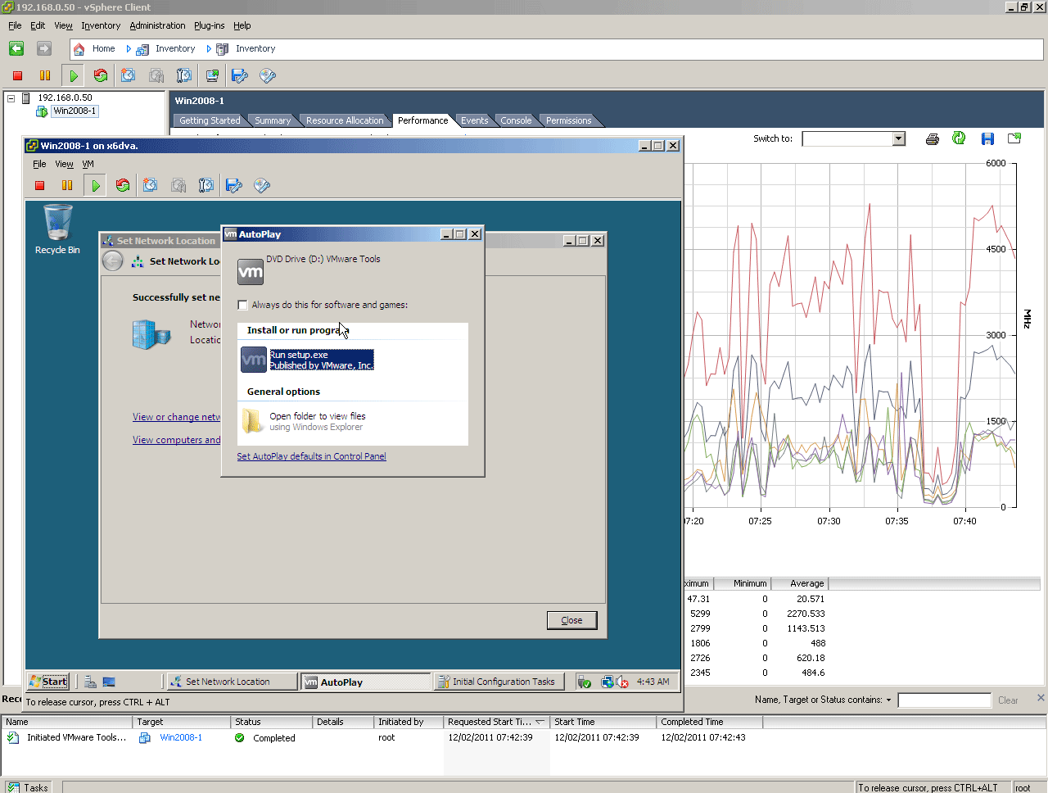Click 'View computers and' devices link
Image resolution: width=1048 pixels, height=793 pixels.
pos(177,440)
